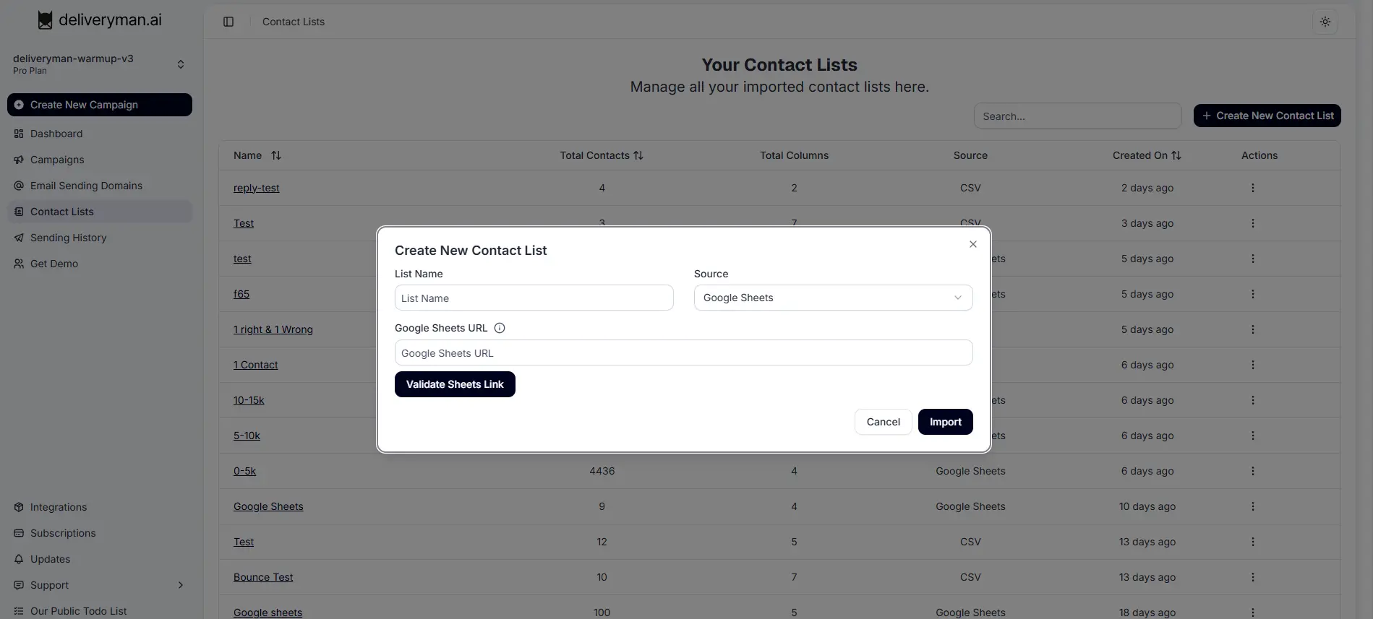This screenshot has height=619, width=1373.
Task: Cancel the new contact list dialog
Action: point(883,422)
